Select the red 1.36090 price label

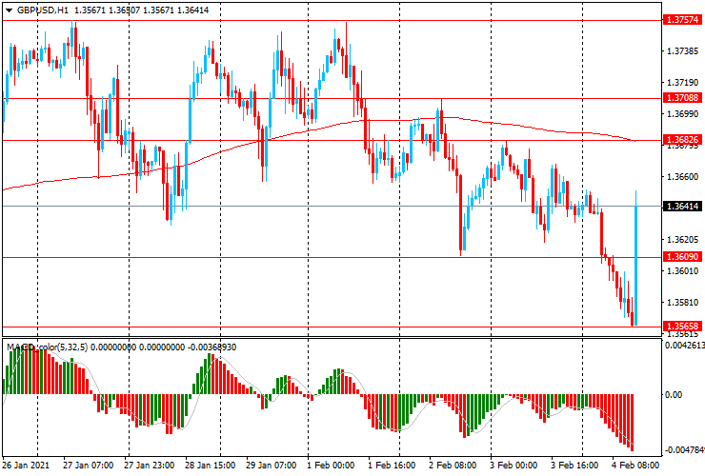pos(683,257)
